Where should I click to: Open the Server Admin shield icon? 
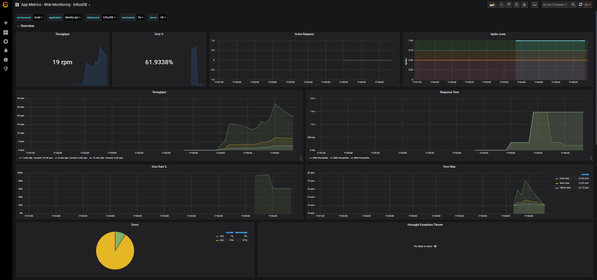[6, 69]
